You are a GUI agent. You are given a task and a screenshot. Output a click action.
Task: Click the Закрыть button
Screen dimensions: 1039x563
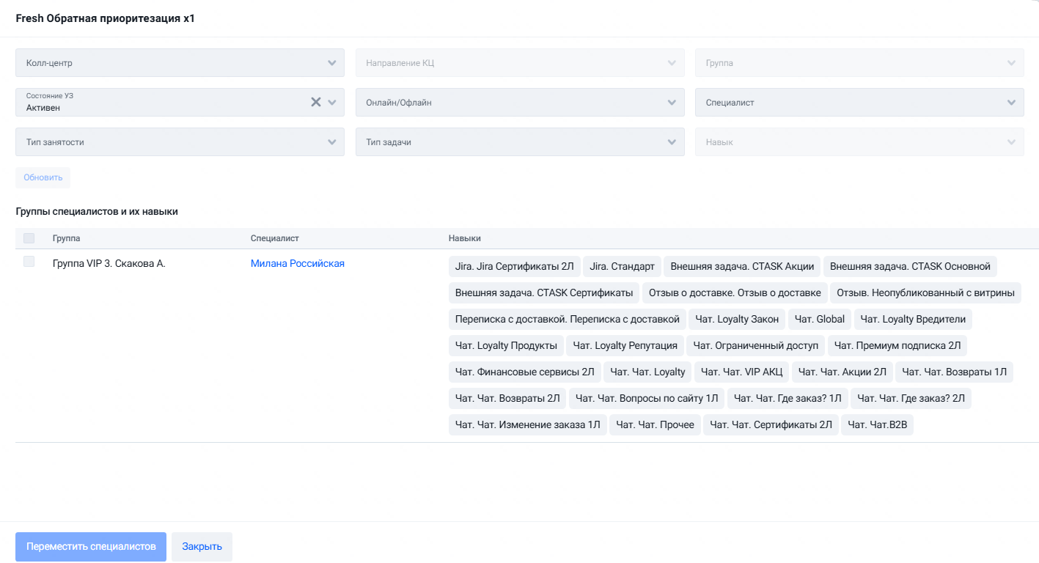[x=202, y=547]
